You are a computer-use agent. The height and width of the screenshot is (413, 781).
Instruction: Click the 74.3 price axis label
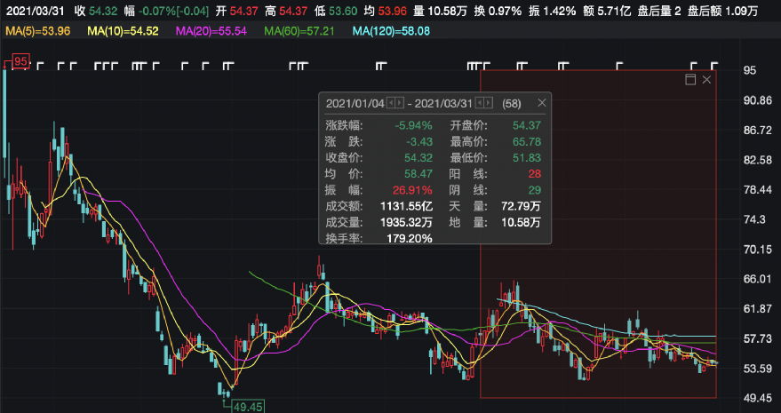click(754, 219)
